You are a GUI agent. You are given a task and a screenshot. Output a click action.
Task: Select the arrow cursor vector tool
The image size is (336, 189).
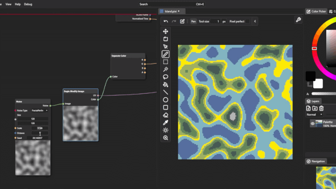tap(165, 47)
